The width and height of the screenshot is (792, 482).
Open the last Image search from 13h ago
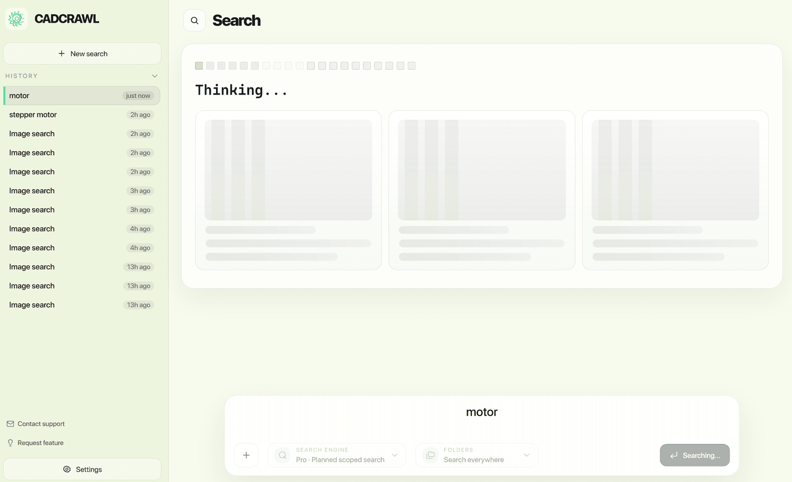click(x=82, y=305)
